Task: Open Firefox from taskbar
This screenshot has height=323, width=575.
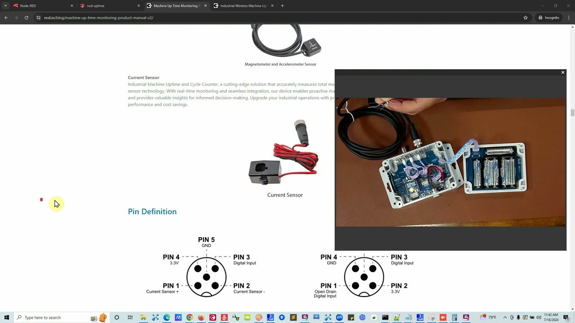Action: [201, 317]
